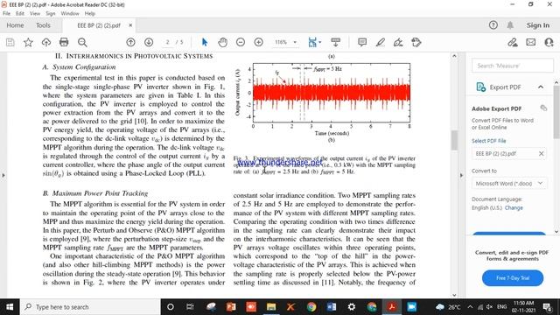
Task: Open the fill and sign icon at right
Action: (x=513, y=42)
